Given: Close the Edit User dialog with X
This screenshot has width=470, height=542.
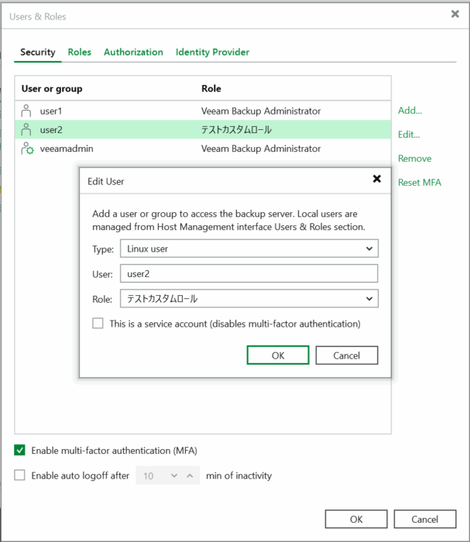Looking at the screenshot, I should (376, 179).
